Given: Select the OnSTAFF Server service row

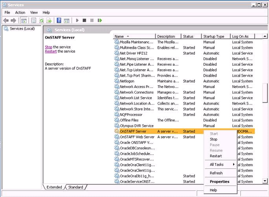Looking at the screenshot, I should click(184, 131).
